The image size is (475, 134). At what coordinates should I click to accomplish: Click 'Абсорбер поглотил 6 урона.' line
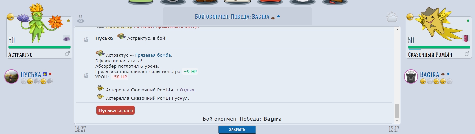[127, 66]
